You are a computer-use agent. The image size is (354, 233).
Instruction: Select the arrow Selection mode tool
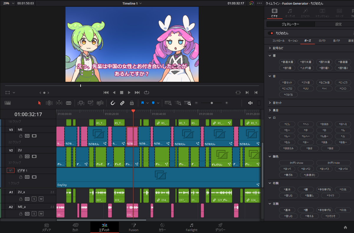(40, 103)
